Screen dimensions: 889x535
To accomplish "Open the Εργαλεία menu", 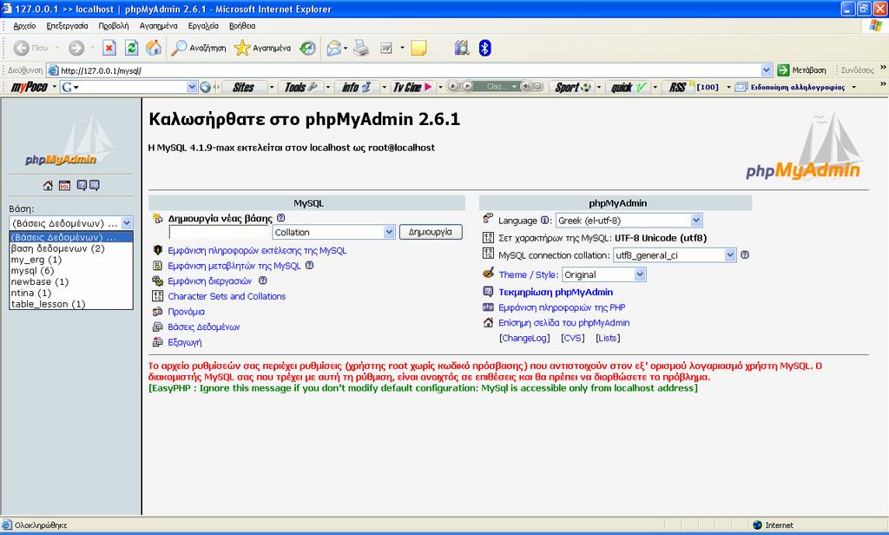I will coord(203,26).
